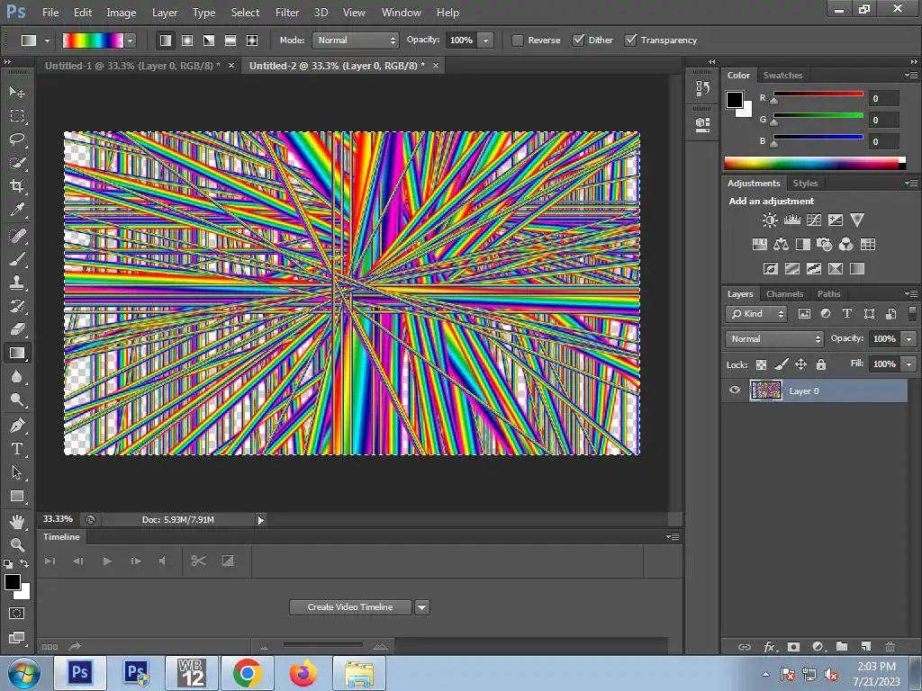Image resolution: width=922 pixels, height=691 pixels.
Task: Select the Spot Healing Brush tool
Action: click(x=17, y=236)
